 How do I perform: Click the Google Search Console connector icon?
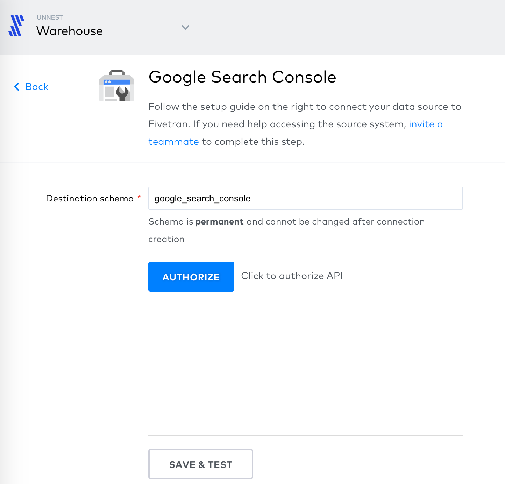[x=117, y=85]
